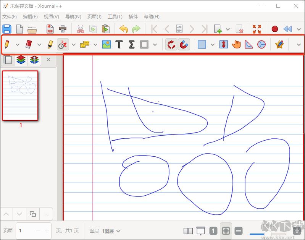Viewport: 305px width, 240px height.
Task: Toggle grid snapping magnet
Action: coord(184,44)
